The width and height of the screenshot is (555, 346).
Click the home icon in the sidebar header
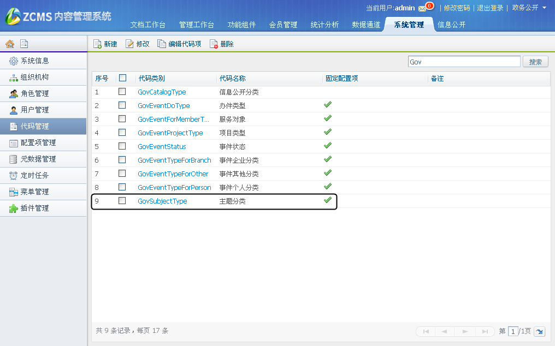(x=10, y=44)
